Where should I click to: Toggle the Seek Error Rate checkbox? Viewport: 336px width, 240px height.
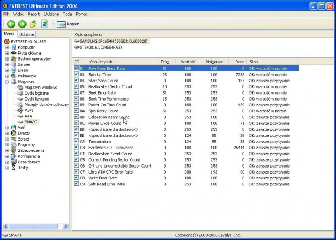tap(76, 92)
